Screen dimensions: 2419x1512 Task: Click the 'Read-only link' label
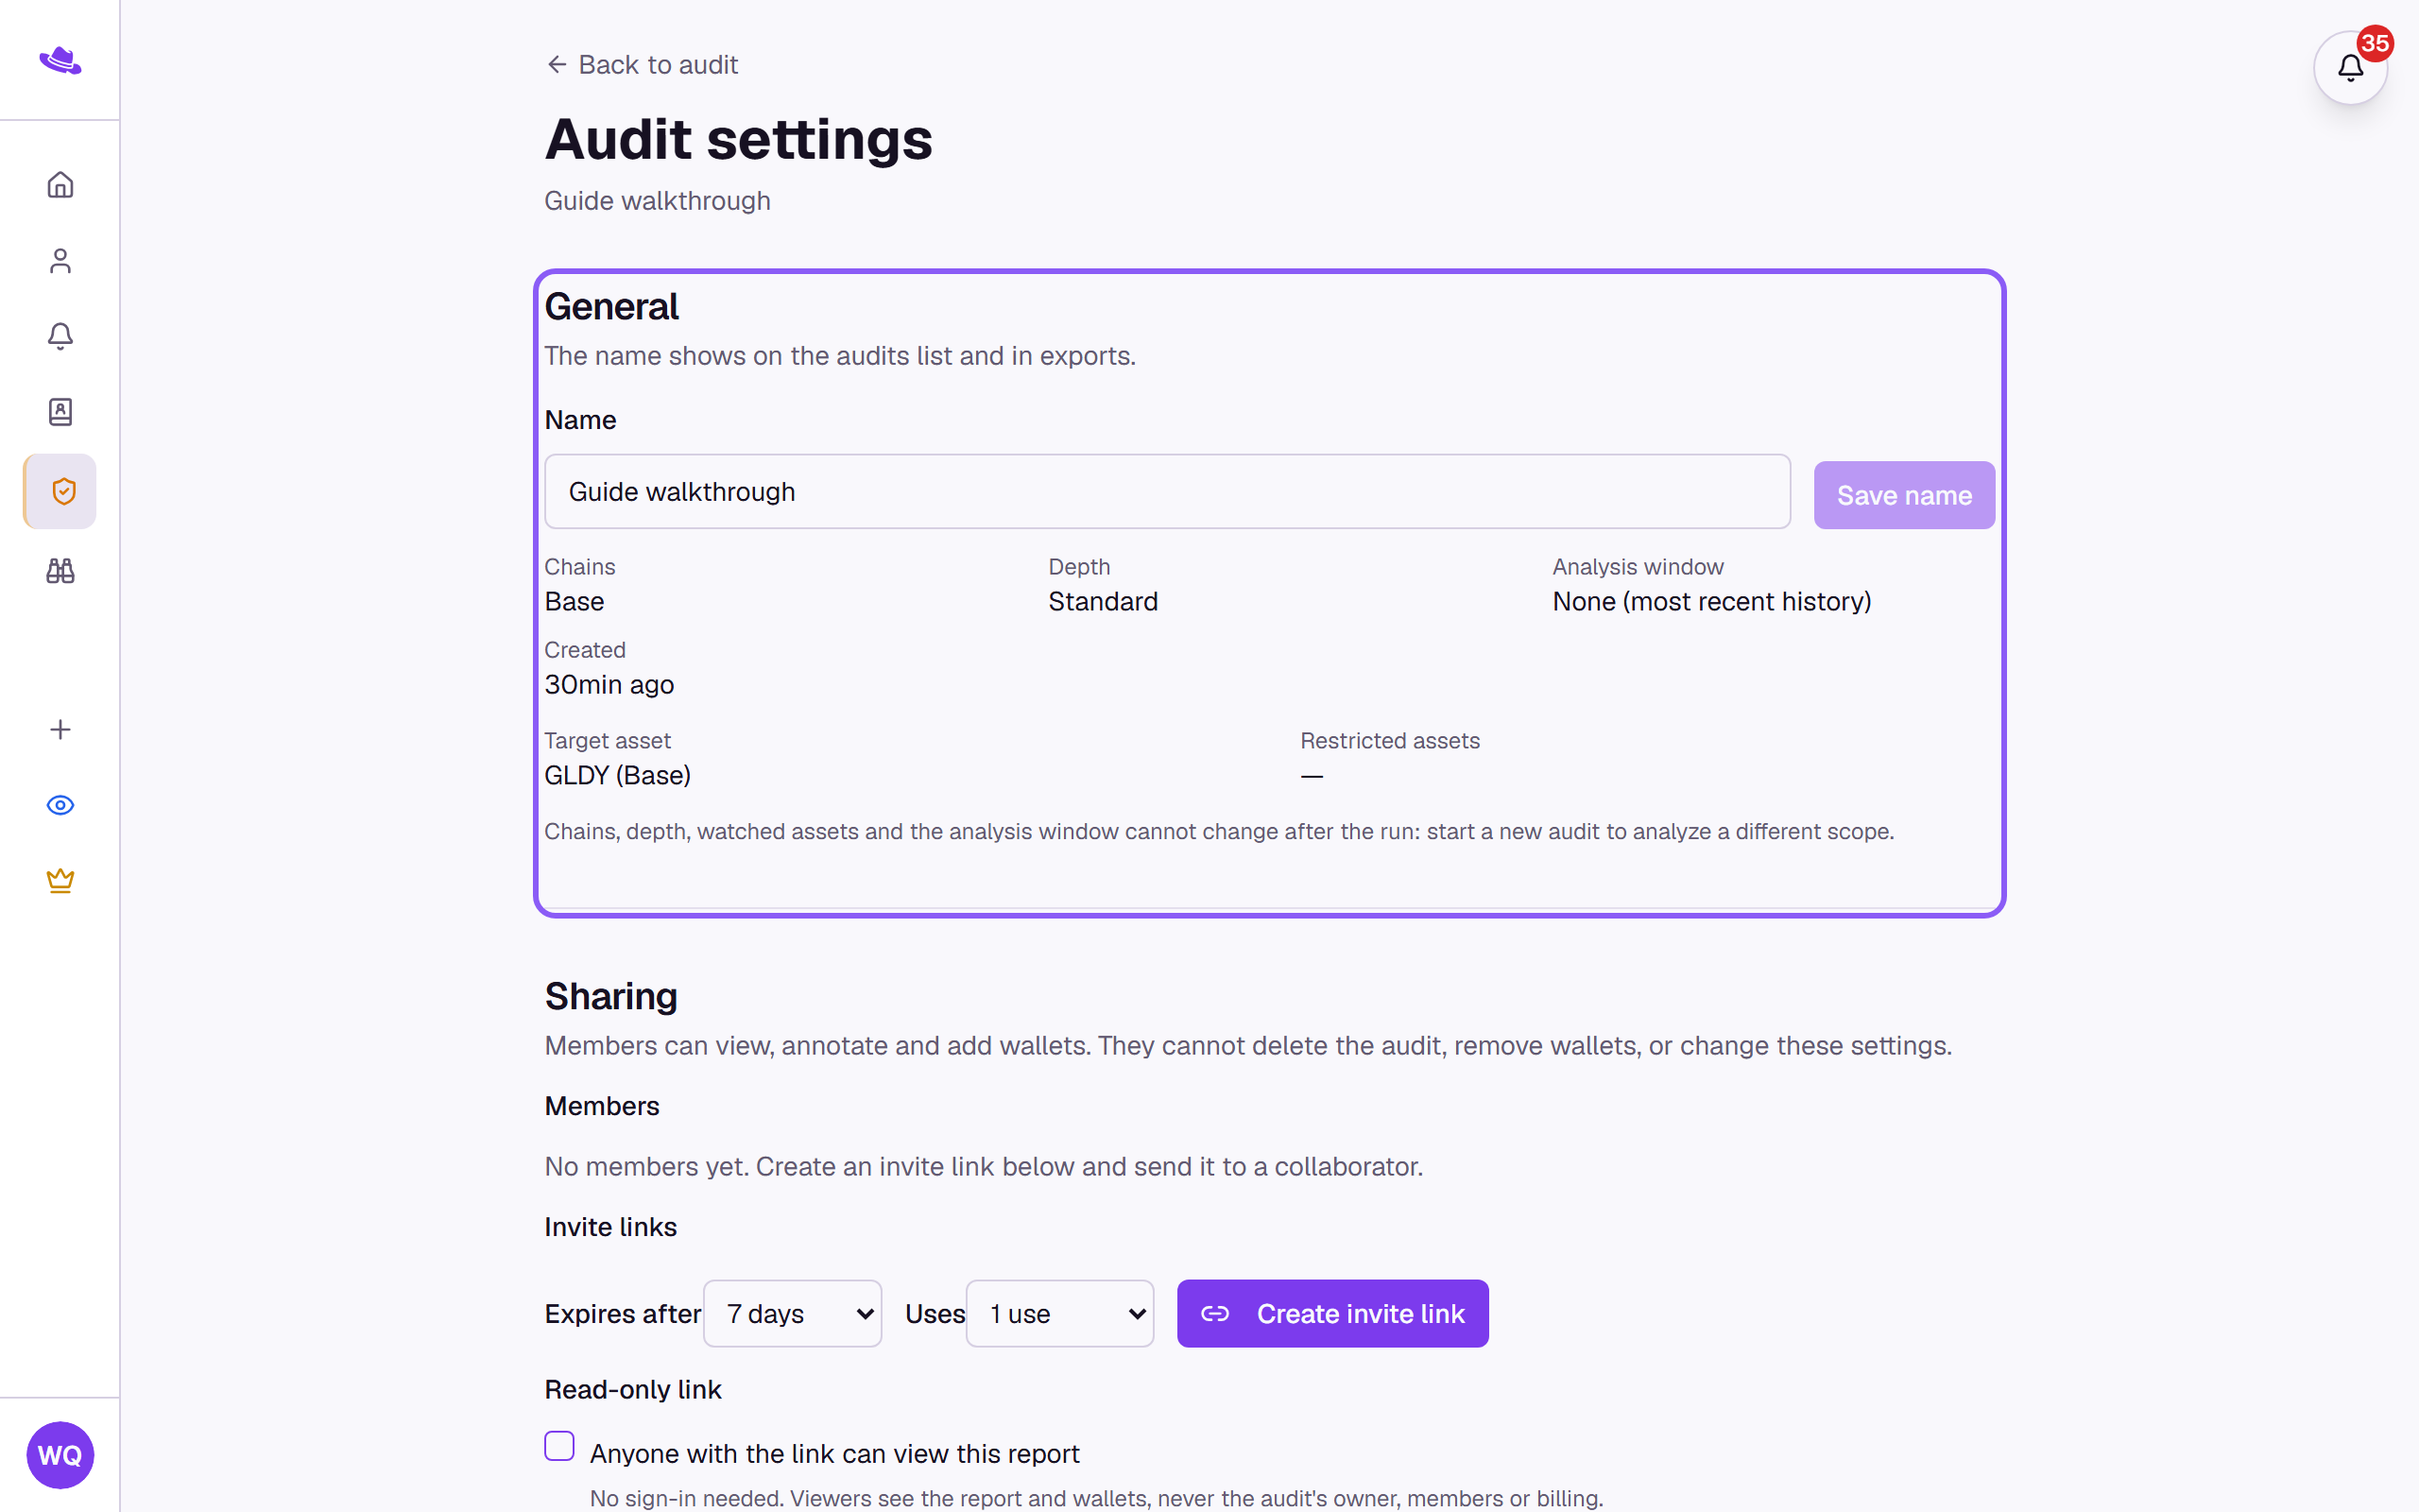click(633, 1390)
